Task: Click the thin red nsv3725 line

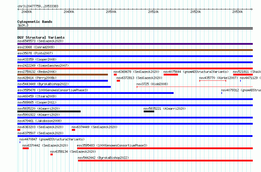Action: 195,87
